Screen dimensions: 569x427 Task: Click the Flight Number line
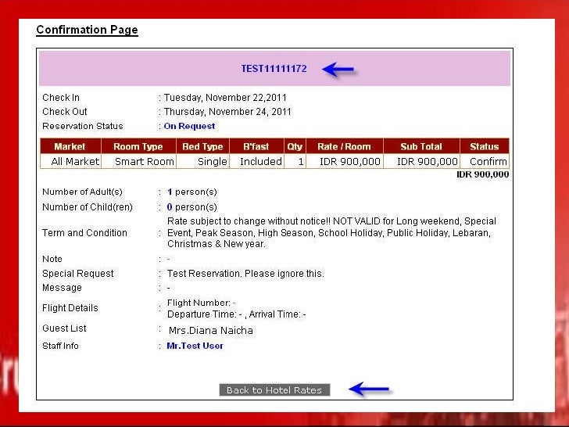pyautogui.click(x=202, y=303)
